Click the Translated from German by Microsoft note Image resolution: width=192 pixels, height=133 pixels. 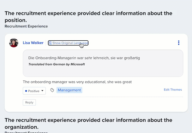[57, 64]
